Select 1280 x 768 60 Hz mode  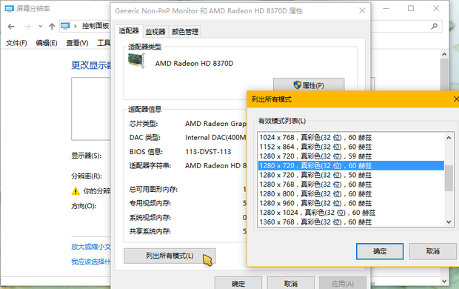tap(351, 185)
